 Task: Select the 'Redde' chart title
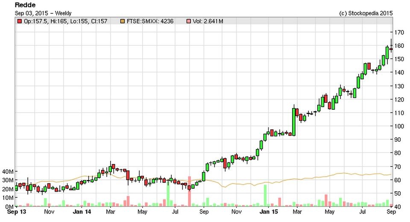[x=25, y=5]
